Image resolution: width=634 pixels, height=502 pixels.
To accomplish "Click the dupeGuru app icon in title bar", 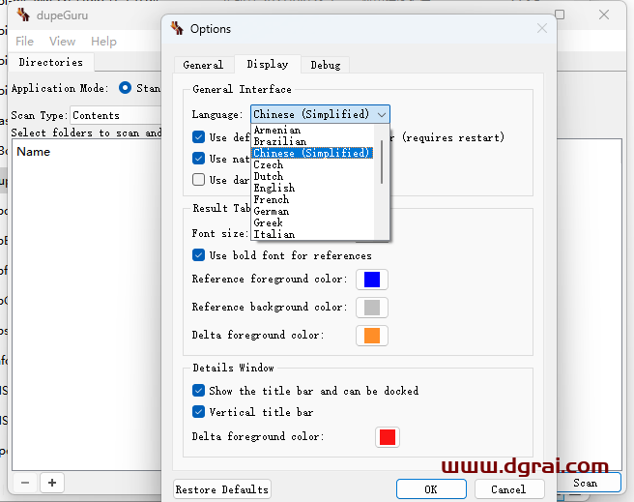I will tap(23, 15).
